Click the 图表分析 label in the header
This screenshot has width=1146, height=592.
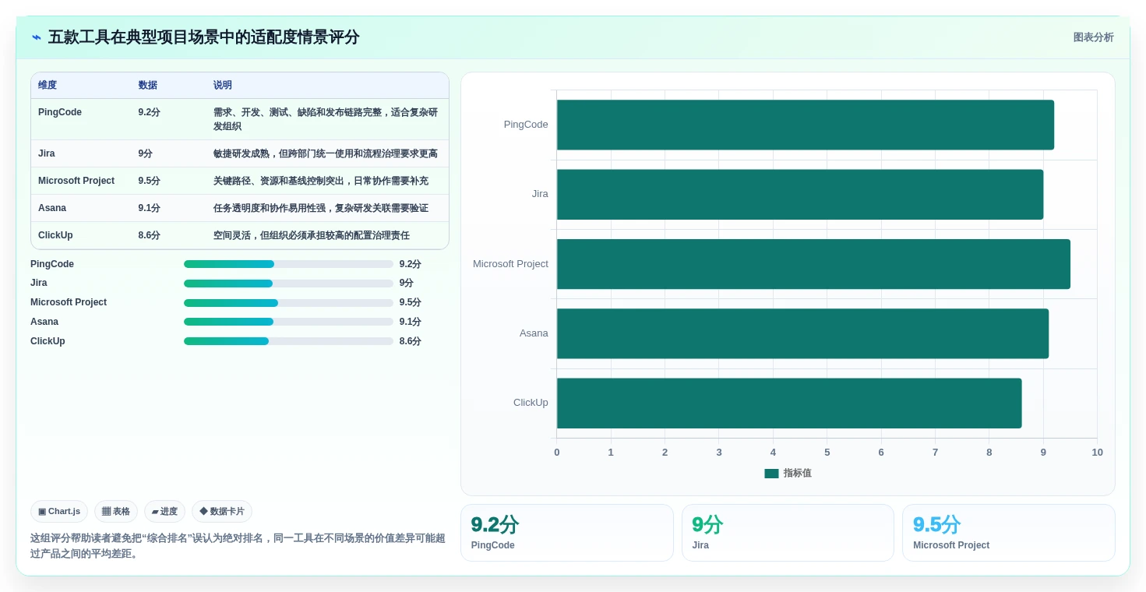(1093, 37)
